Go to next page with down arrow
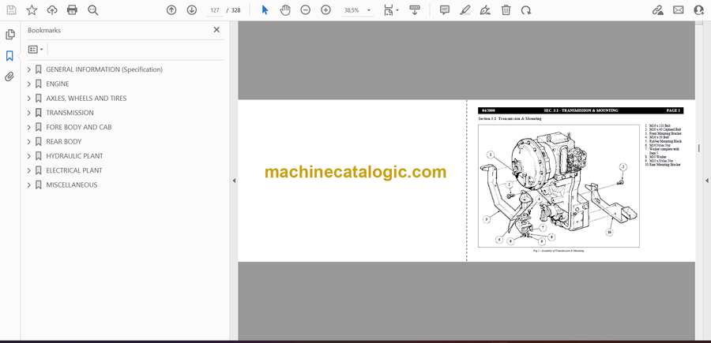This screenshot has width=711, height=343. click(192, 10)
